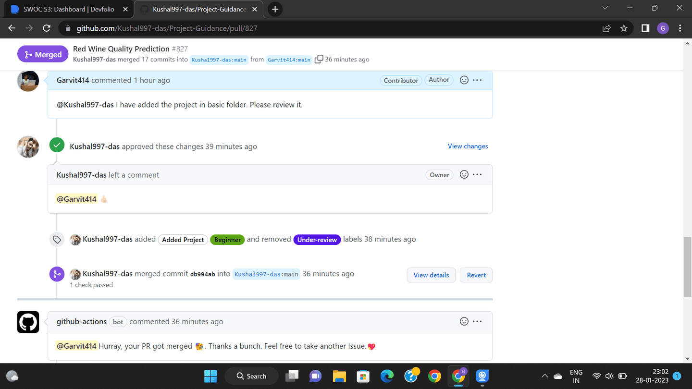The height and width of the screenshot is (389, 692).
Task: Open a new browser tab
Action: click(x=275, y=9)
